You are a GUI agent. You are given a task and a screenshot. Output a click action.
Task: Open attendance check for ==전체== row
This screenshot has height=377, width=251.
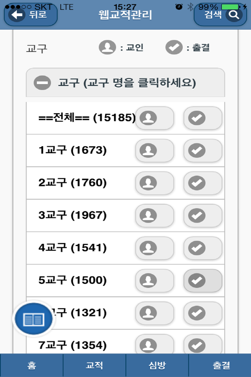[203, 118]
